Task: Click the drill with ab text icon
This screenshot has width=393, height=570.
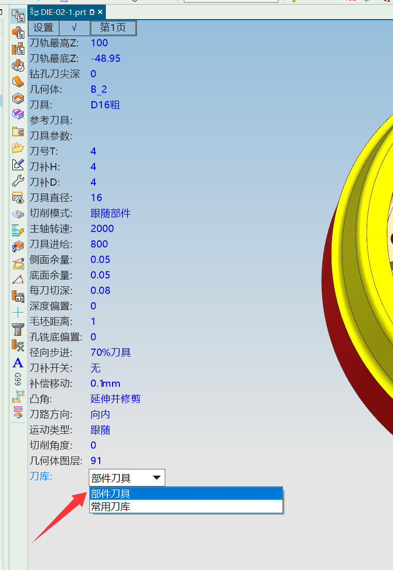Action: [x=18, y=296]
